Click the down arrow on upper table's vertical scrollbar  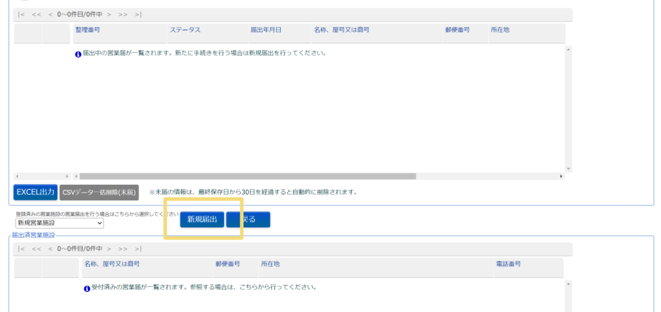(x=568, y=168)
